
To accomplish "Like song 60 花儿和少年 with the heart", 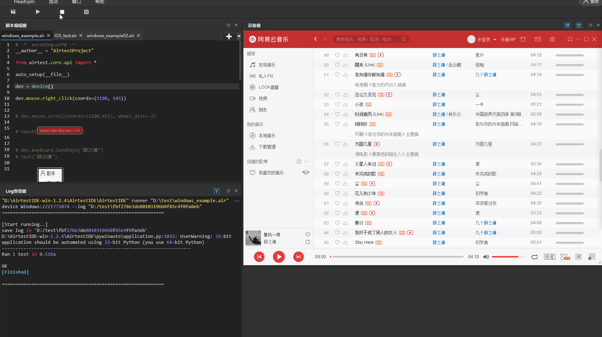I will coord(338,193).
